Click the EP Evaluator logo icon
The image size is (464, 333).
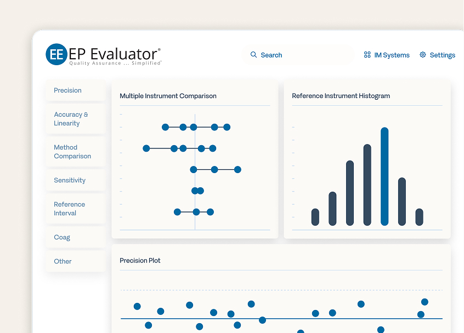(x=56, y=54)
